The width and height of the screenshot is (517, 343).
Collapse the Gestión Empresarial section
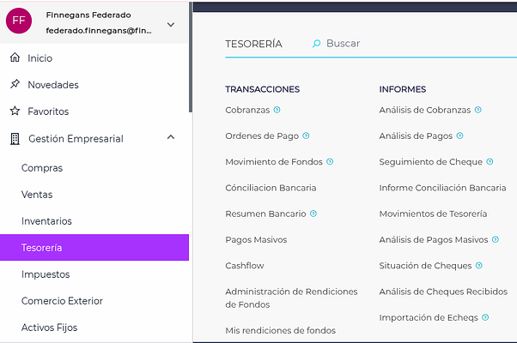click(x=171, y=138)
